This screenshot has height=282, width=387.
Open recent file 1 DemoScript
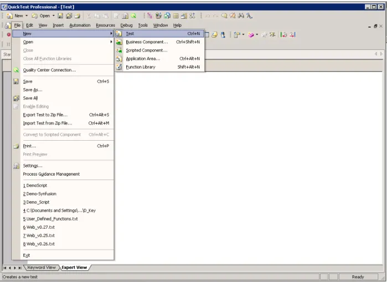click(63, 186)
